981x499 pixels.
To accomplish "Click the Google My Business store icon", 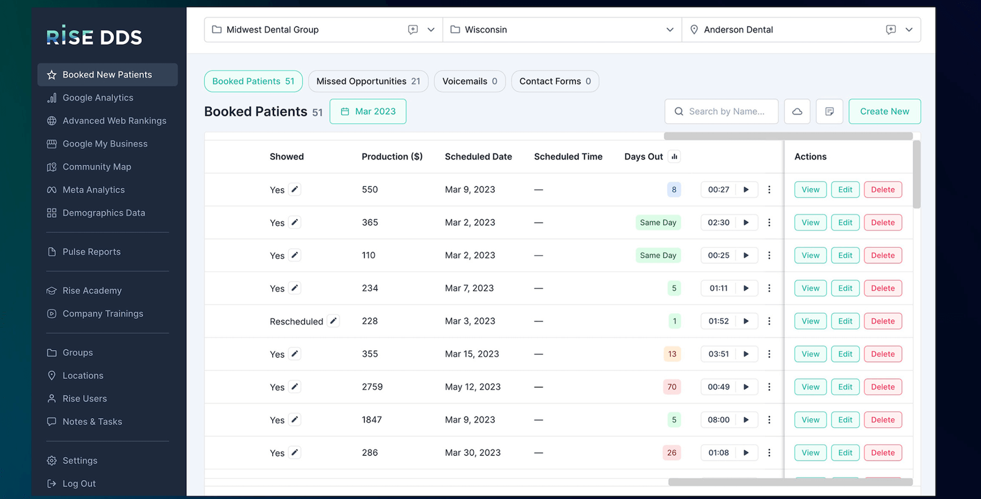I will click(x=51, y=143).
